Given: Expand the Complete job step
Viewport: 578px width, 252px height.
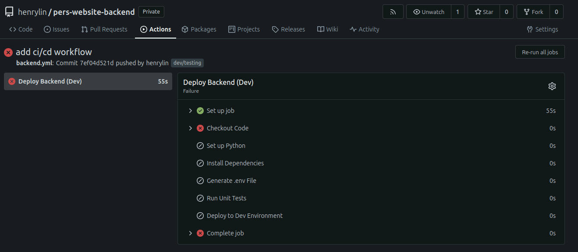Looking at the screenshot, I should click(190, 233).
